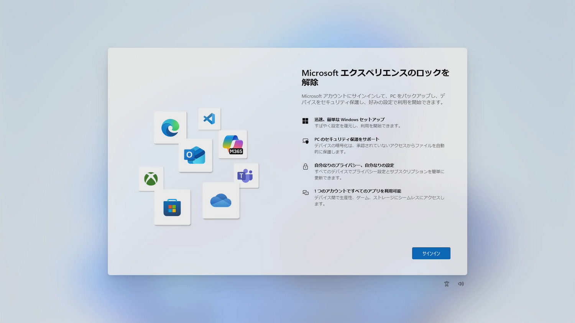Open the accessibility options icon

tap(447, 284)
